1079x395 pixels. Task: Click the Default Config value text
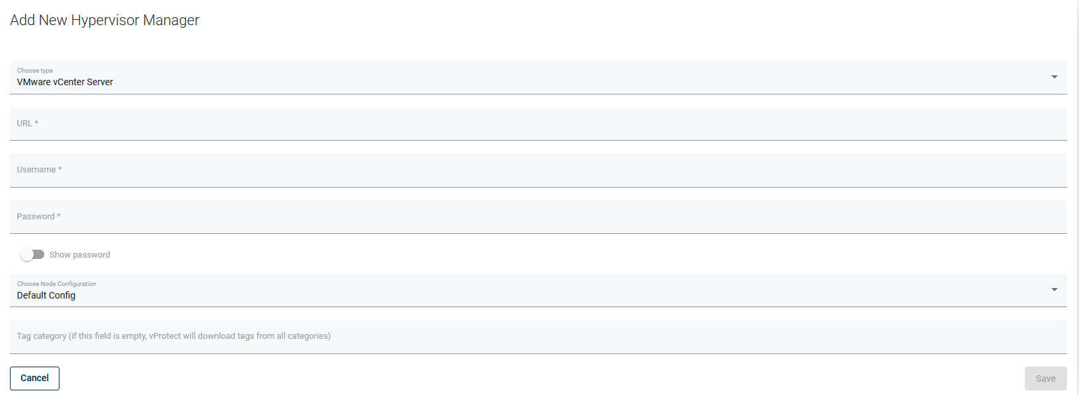(46, 295)
